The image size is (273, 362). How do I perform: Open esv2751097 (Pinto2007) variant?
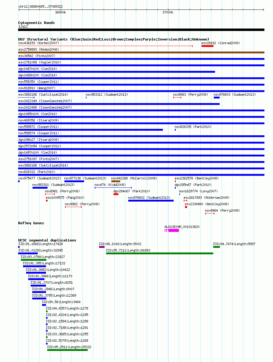click(39, 159)
